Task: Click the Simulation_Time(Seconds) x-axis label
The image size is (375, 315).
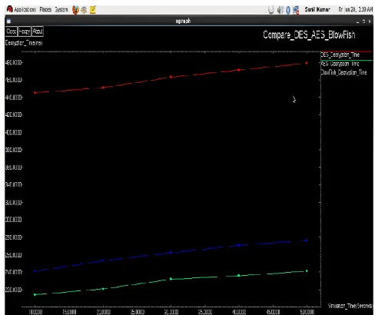Action: (350, 306)
